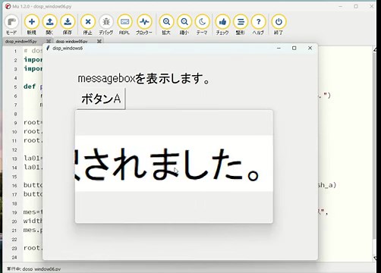This screenshot has width=381, height=273.
Task: Click the tkinter feather icon in title bar
Action: [48, 48]
